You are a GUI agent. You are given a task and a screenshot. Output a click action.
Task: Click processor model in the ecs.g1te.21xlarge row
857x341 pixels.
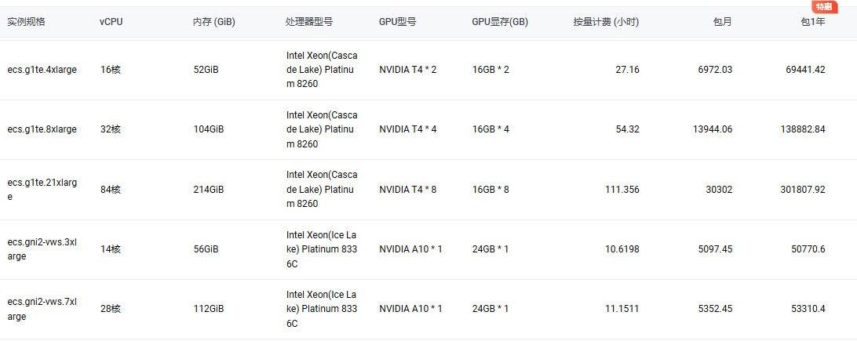[322, 190]
